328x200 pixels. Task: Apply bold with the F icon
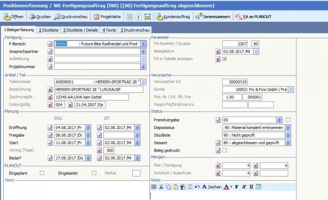pos(237,187)
